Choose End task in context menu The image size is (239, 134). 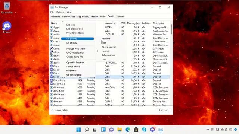click(x=71, y=25)
